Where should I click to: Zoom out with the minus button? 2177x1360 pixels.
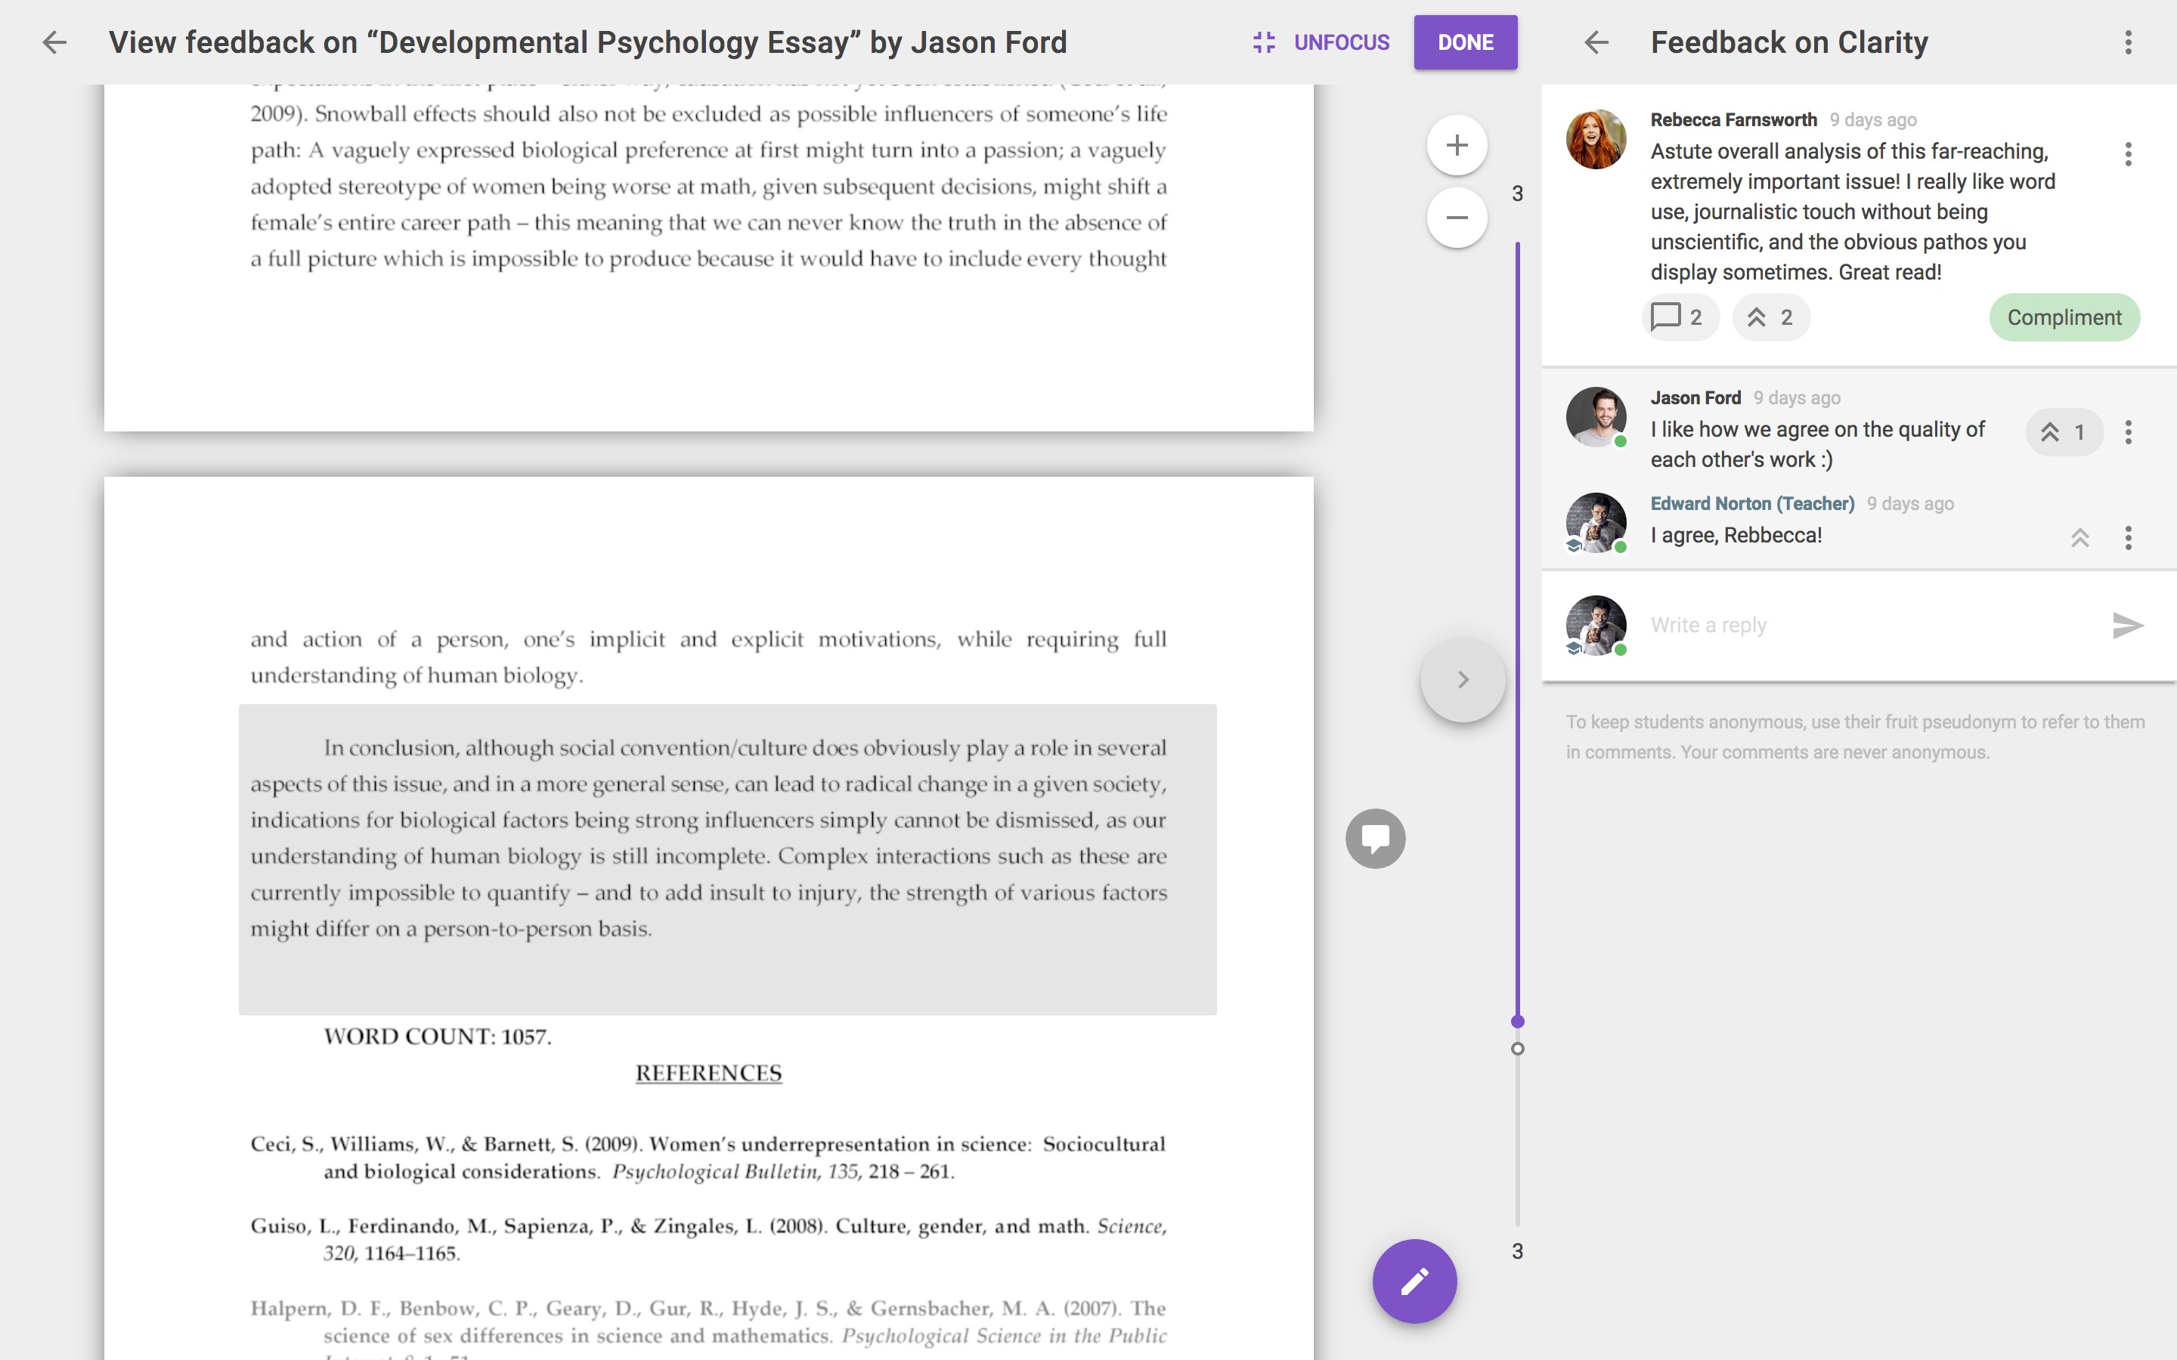pyautogui.click(x=1457, y=218)
